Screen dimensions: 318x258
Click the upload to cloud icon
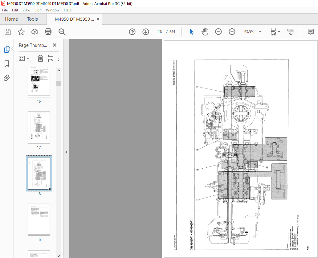coord(35,32)
